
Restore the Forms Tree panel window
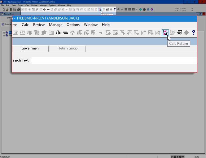tap(200, 14)
